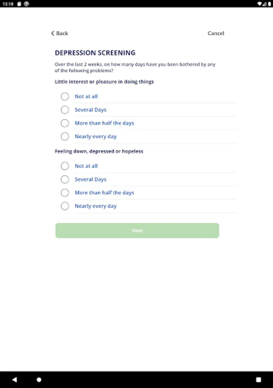Tap the 'Little interest or pleasure' question text

pyautogui.click(x=104, y=81)
